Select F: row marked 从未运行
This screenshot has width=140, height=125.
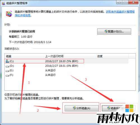click(x=66, y=75)
